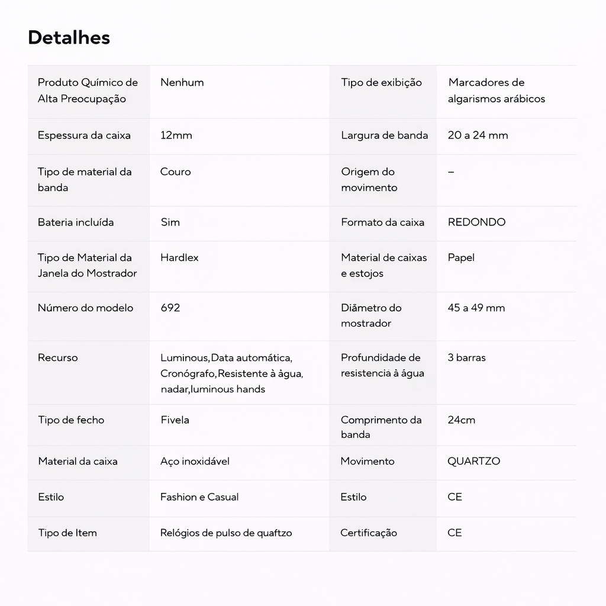This screenshot has height=606, width=606.
Task: Click the REDONDO case shape value
Action: point(476,222)
